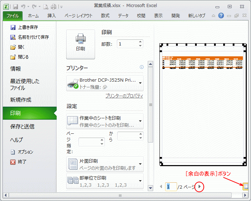Click the から end page field
Image resolution: width=251 pixels, height=201 pixels.
tap(128, 136)
